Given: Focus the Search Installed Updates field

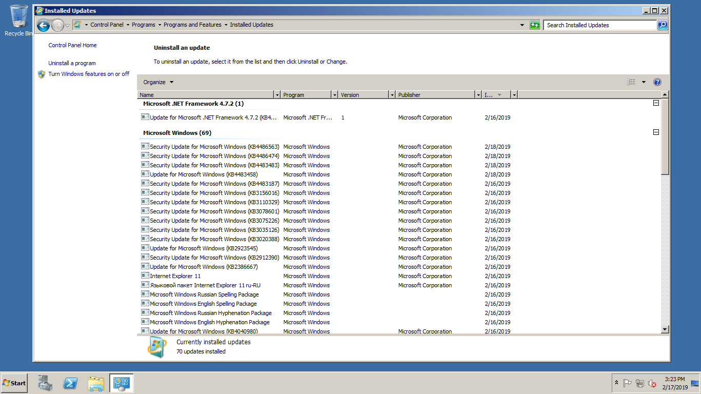Looking at the screenshot, I should [600, 25].
